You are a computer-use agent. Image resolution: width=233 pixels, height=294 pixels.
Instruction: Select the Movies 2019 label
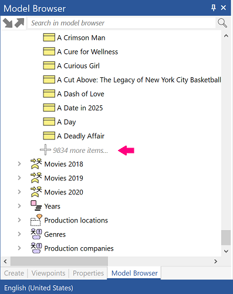tap(64, 178)
